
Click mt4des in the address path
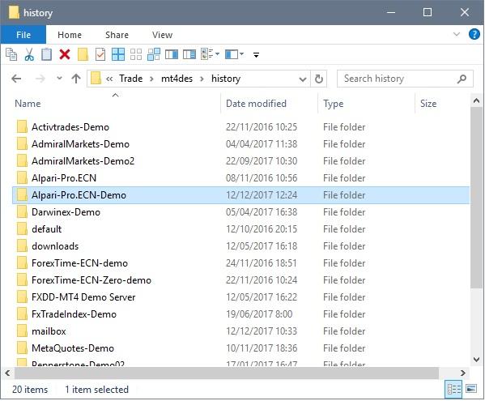point(177,79)
